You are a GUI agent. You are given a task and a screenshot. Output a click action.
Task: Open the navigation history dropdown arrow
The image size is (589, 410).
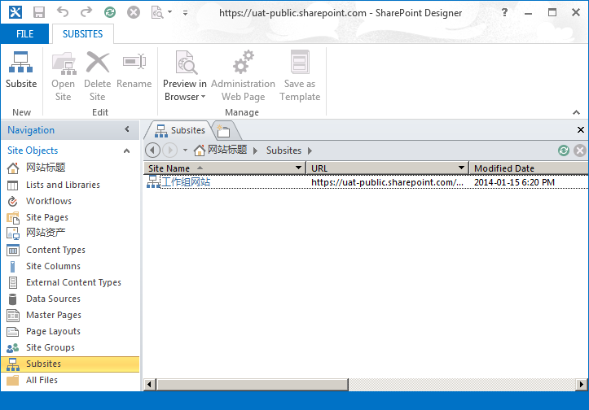tap(185, 150)
